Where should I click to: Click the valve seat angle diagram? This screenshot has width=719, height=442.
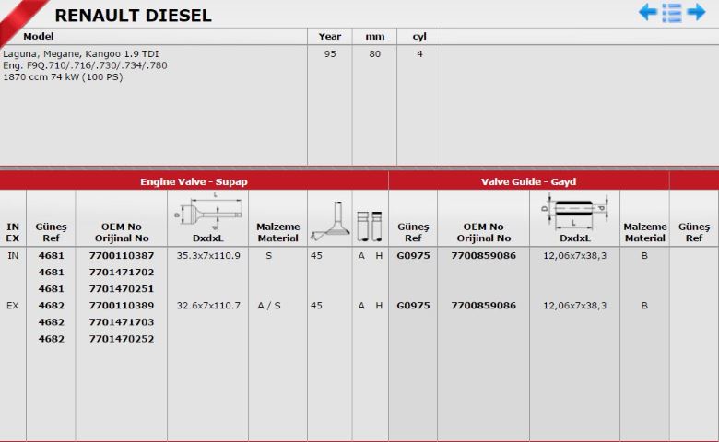(x=329, y=221)
